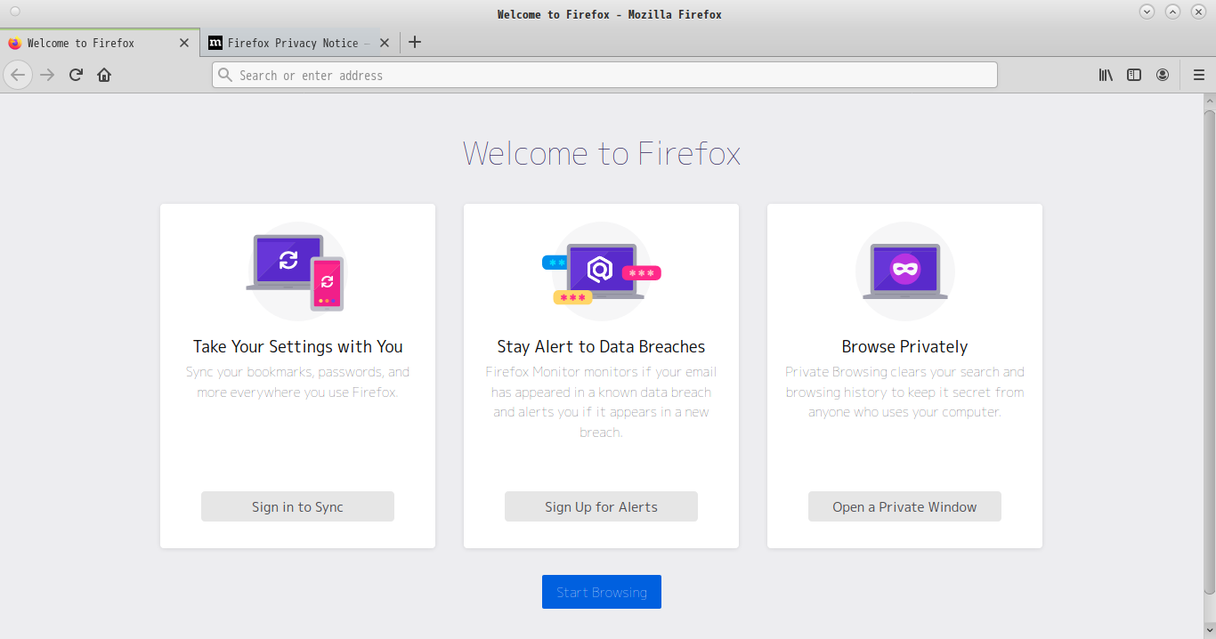The width and height of the screenshot is (1216, 639).
Task: Close the Welcome to Firefox tab
Action: [x=184, y=43]
